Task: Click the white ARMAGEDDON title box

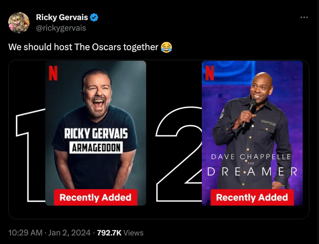Action: click(x=96, y=148)
